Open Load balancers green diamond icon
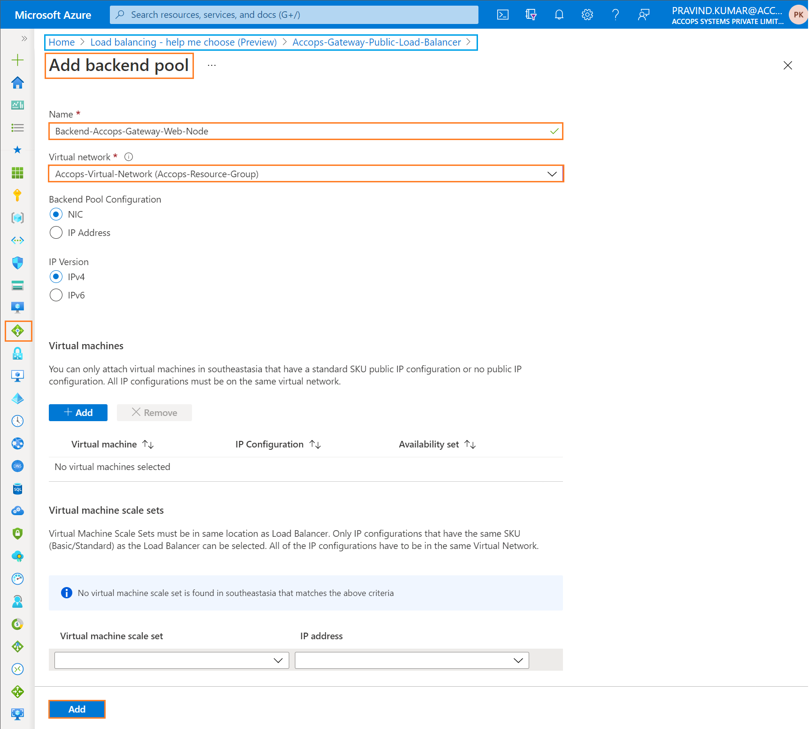Image resolution: width=809 pixels, height=729 pixels. [18, 331]
